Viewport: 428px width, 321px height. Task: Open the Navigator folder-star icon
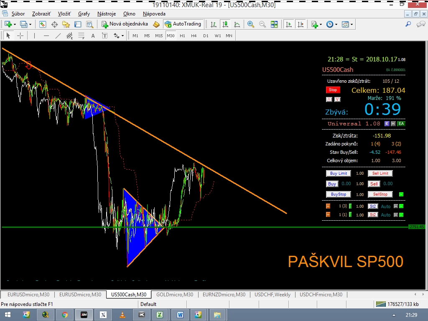66,24
